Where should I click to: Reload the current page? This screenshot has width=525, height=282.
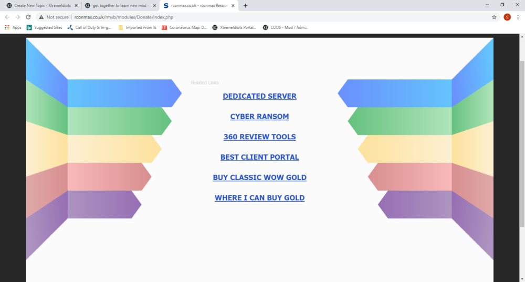28,17
